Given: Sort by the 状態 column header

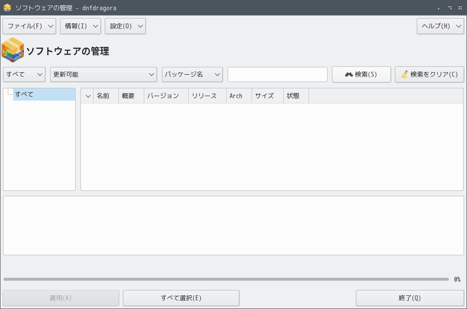Looking at the screenshot, I should pyautogui.click(x=296, y=96).
